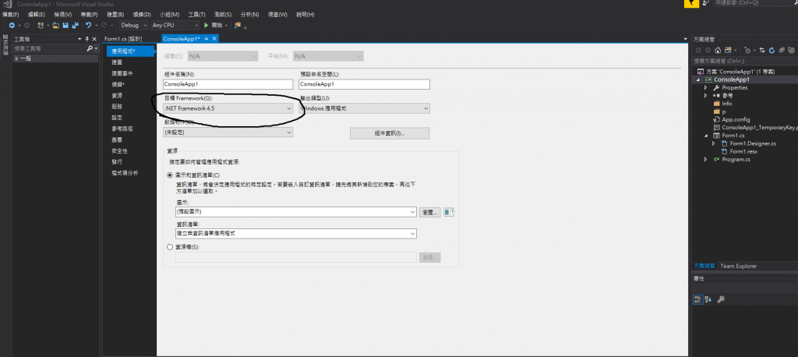Click the green Start debugging play icon
This screenshot has width=798, height=357.
pos(206,26)
